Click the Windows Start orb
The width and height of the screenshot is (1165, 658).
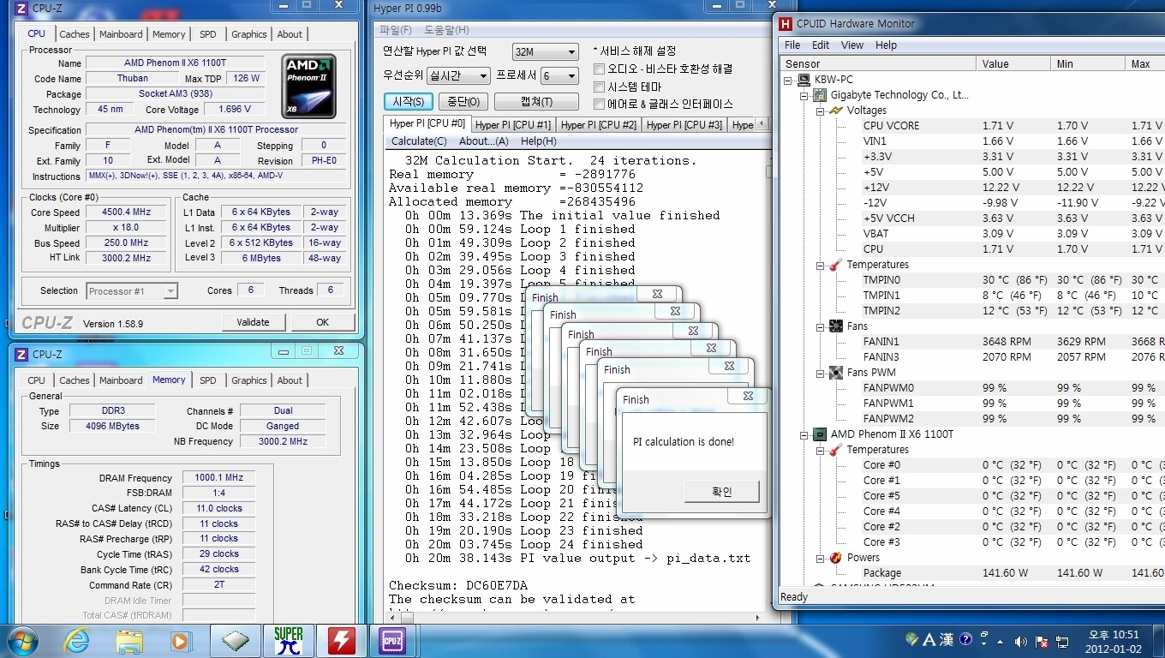[x=23, y=640]
